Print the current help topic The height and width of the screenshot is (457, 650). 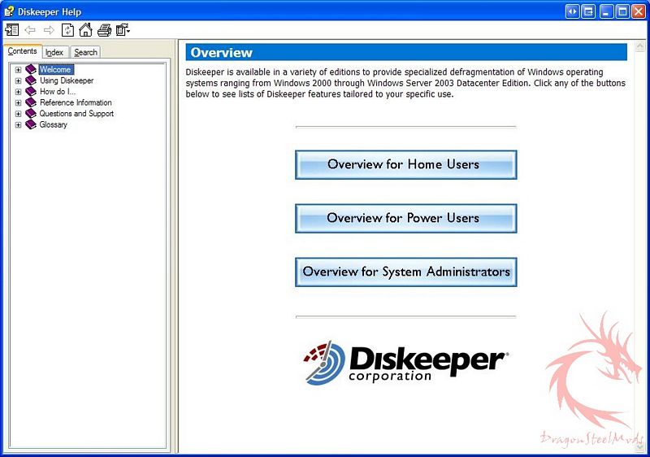click(x=104, y=30)
